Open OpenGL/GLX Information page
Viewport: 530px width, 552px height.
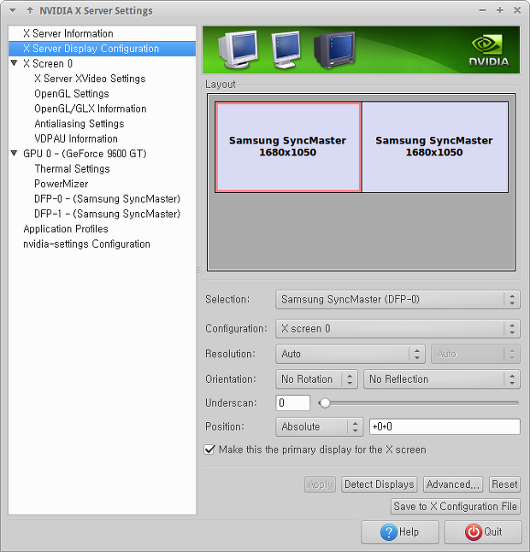(90, 109)
